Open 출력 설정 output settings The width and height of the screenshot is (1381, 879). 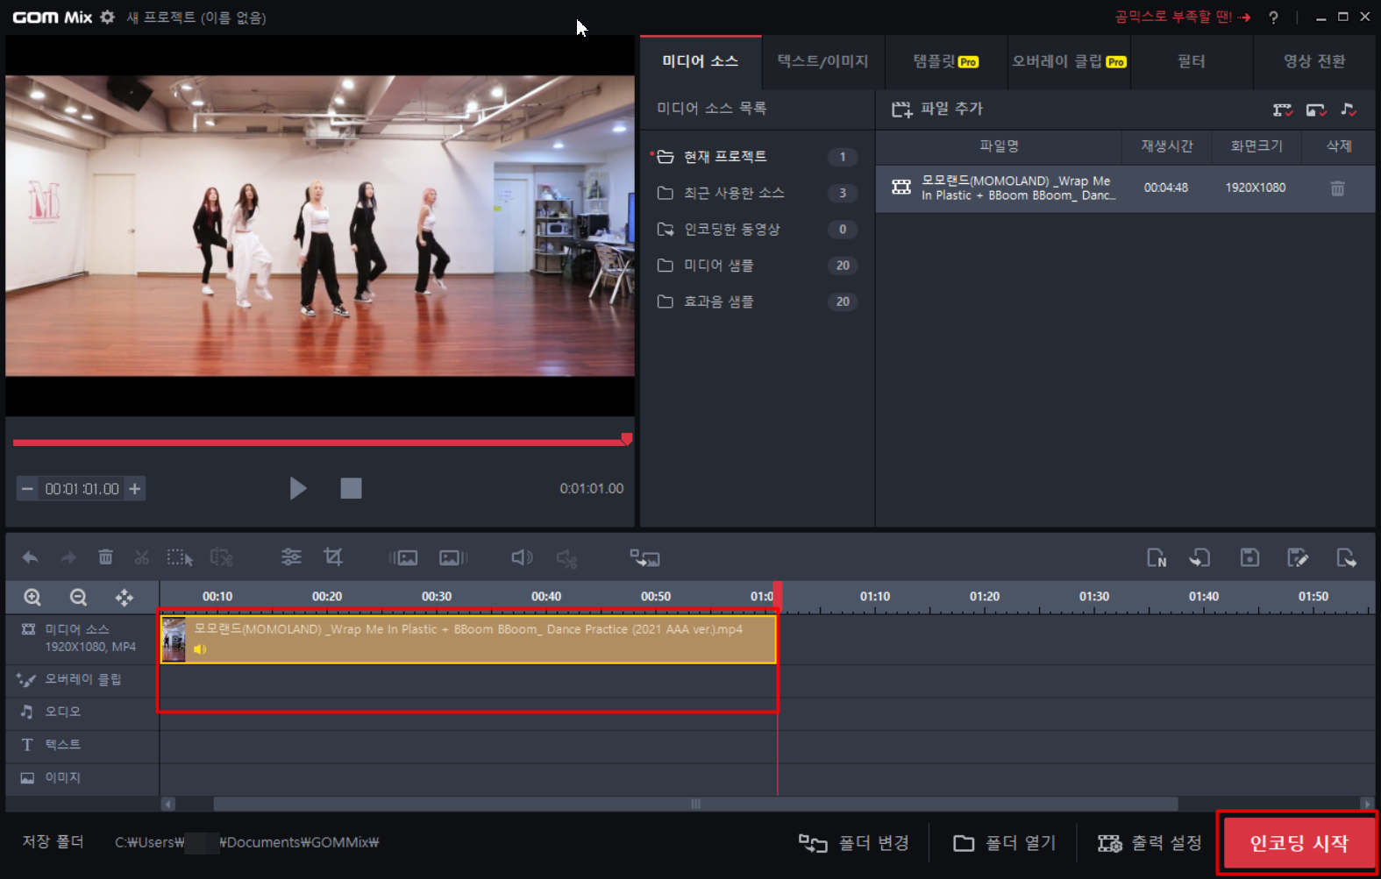[1150, 843]
